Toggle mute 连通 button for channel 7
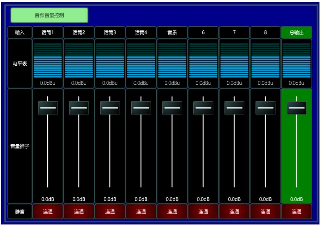The width and height of the screenshot is (321, 226). 234,211
